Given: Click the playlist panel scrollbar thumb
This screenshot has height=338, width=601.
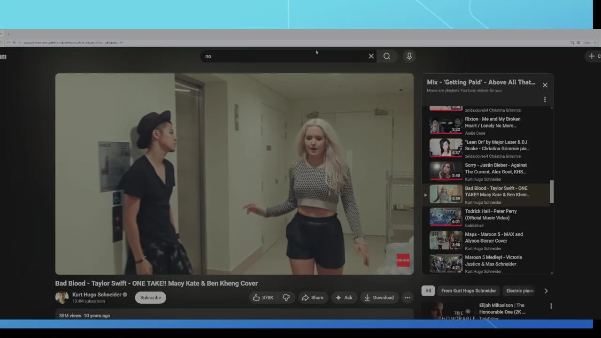Looking at the screenshot, I should coord(552,192).
